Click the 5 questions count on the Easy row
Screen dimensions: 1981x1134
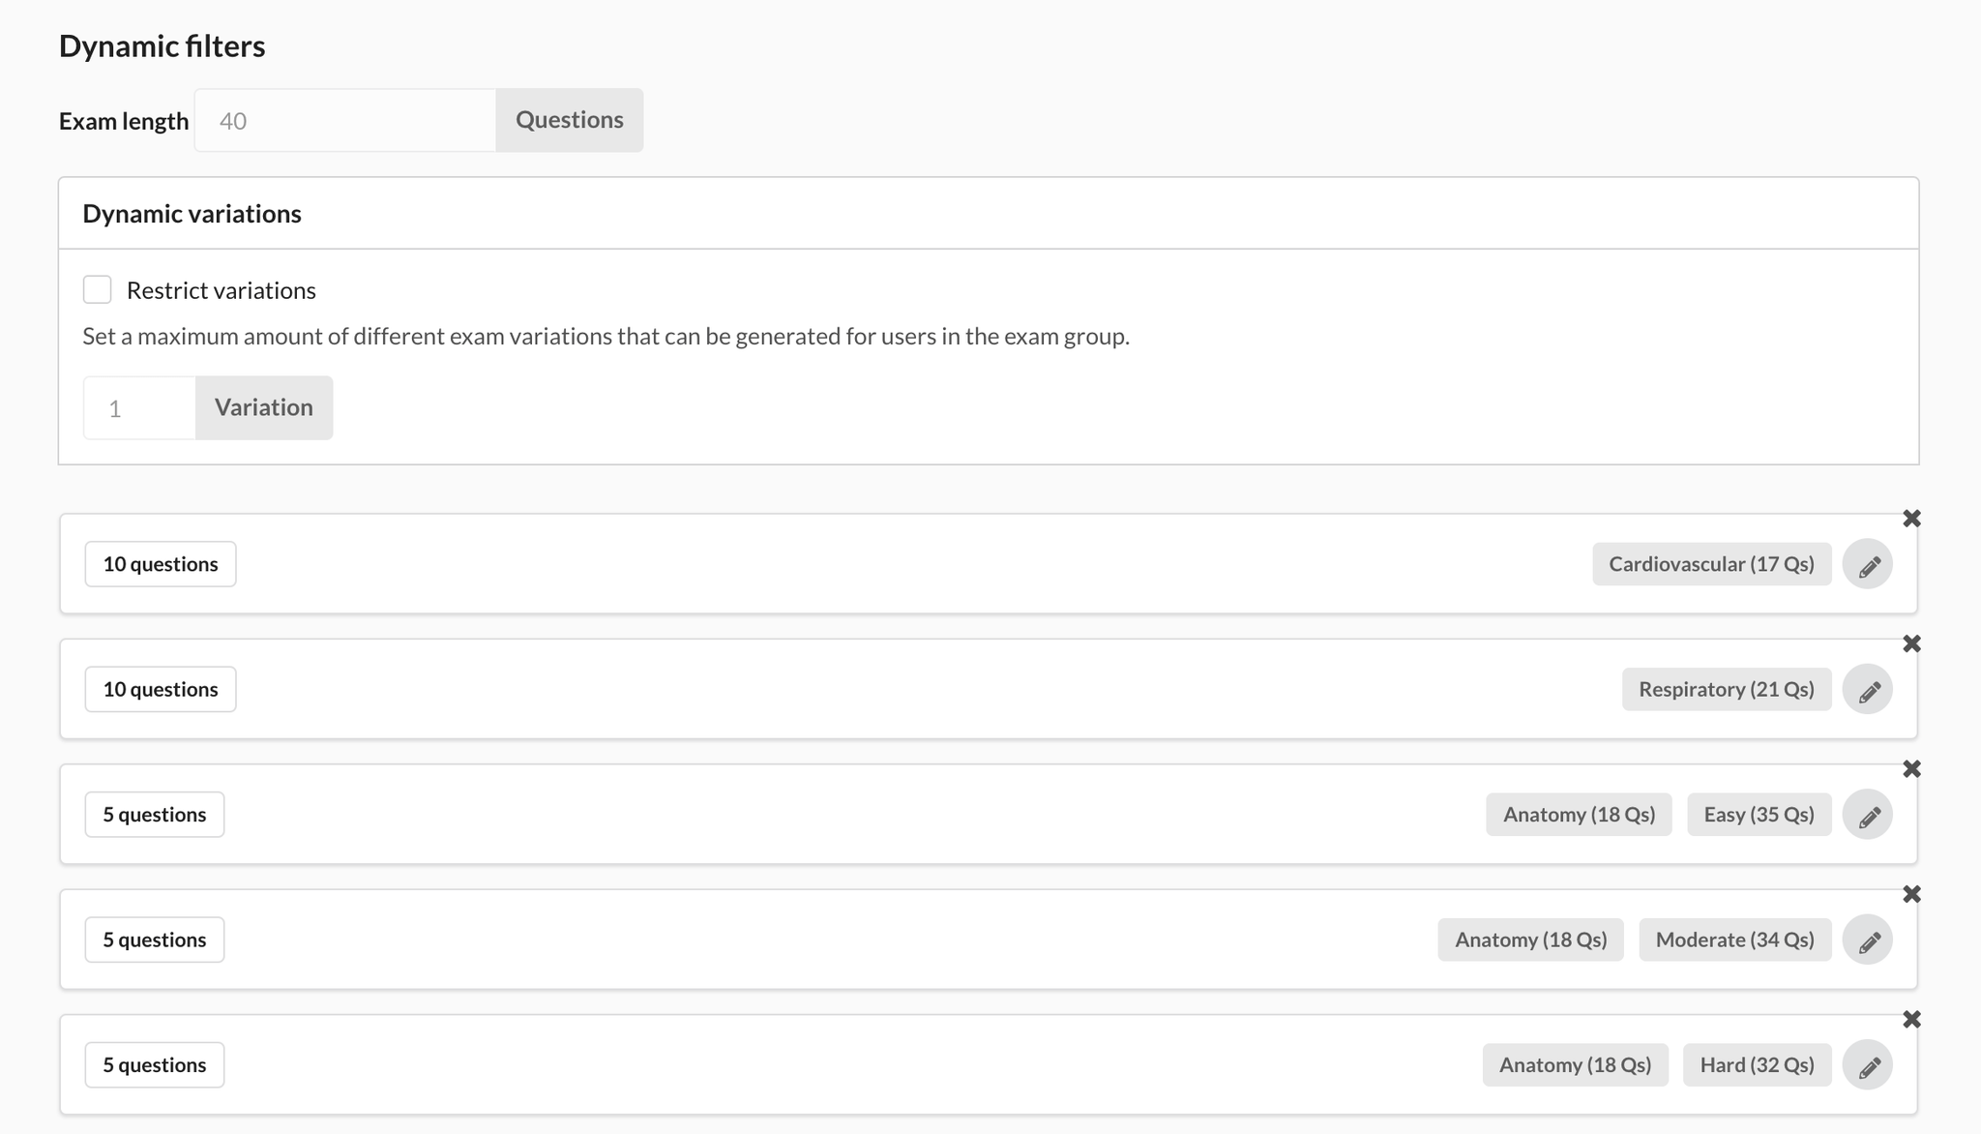coord(154,814)
